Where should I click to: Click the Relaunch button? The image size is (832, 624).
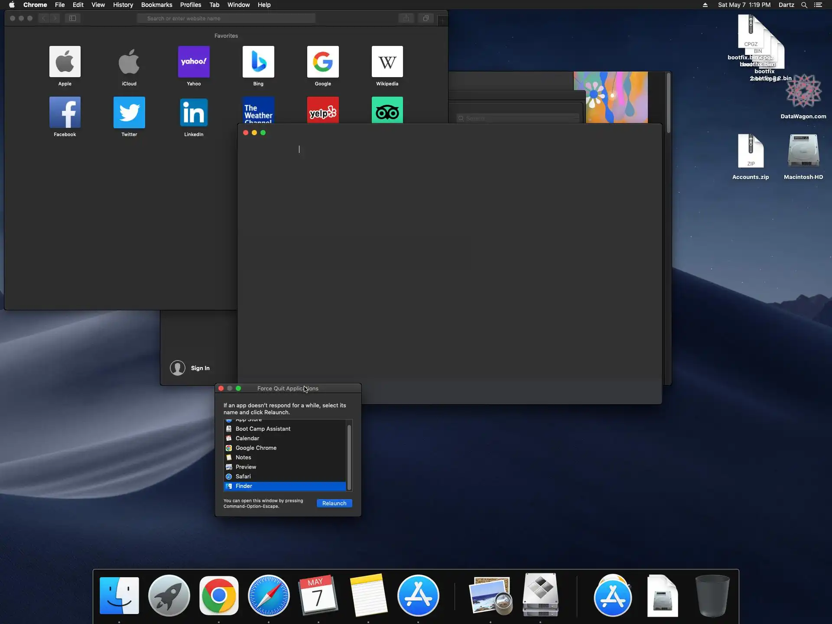(x=334, y=503)
